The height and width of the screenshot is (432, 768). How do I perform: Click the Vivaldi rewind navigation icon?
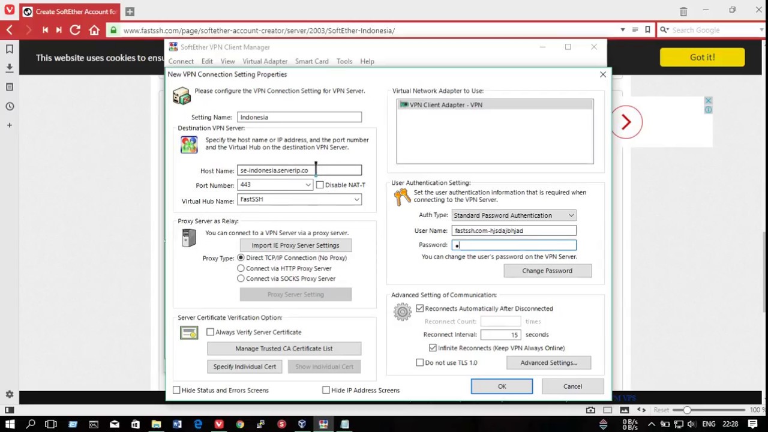[45, 30]
